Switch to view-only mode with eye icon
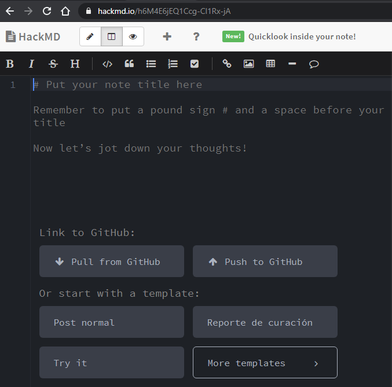 133,36
